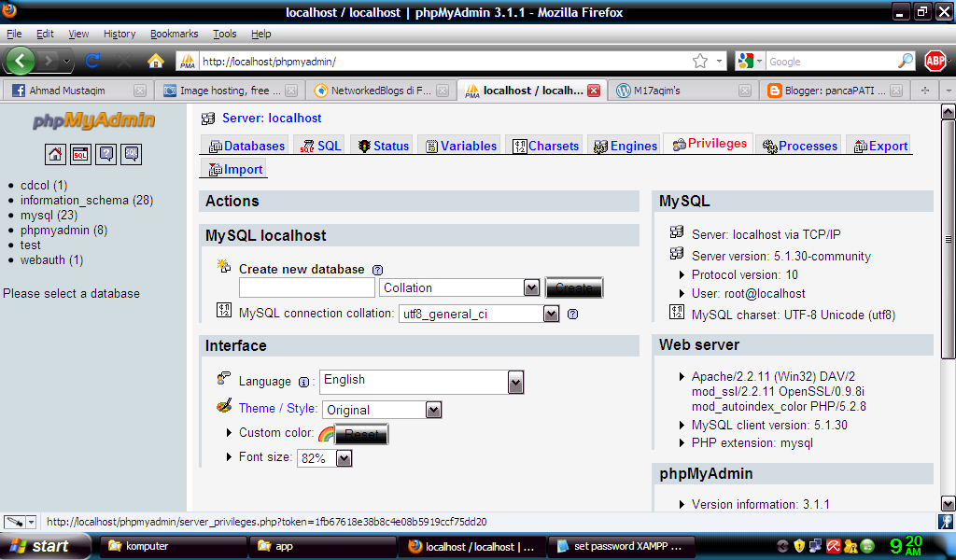Viewport: 956px width, 560px height.
Task: Select the webauth database
Action: coord(52,260)
